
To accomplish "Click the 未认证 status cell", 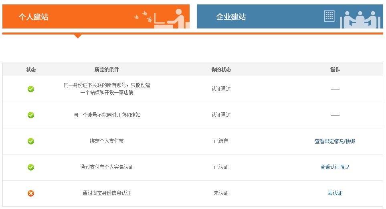I will click(221, 193).
